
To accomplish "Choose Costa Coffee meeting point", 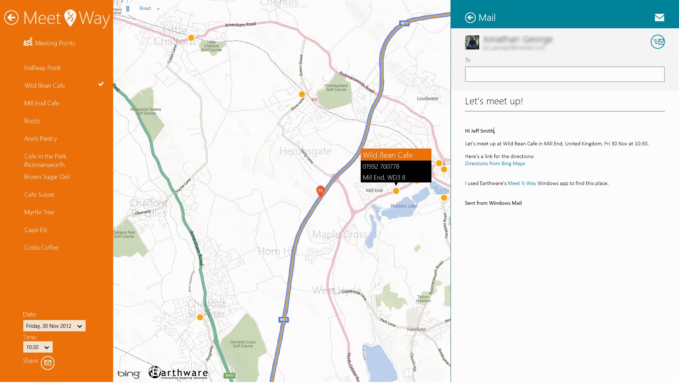I will (x=41, y=248).
